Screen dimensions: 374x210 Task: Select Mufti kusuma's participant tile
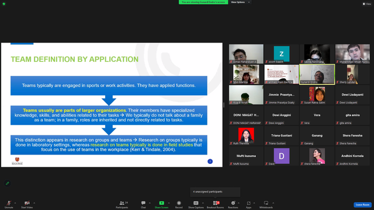pos(246,156)
